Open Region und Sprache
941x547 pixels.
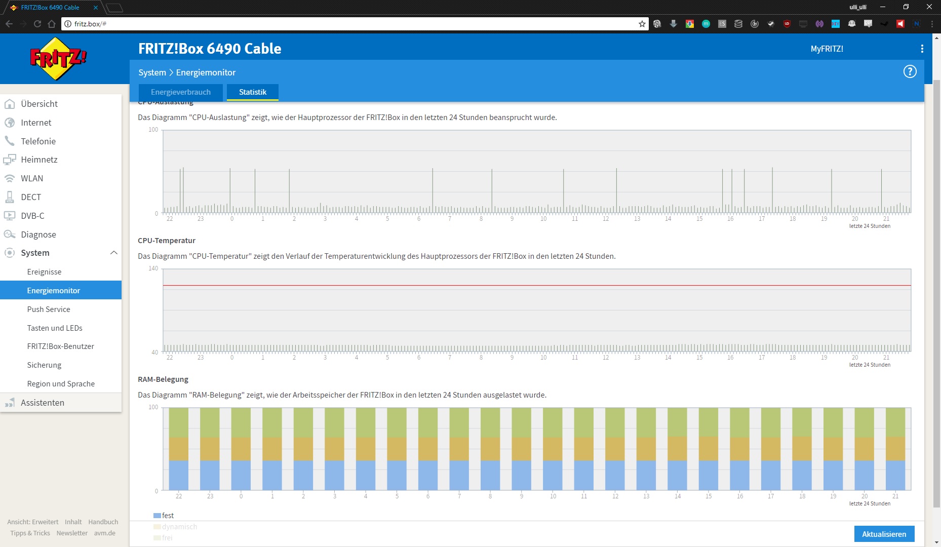point(61,384)
